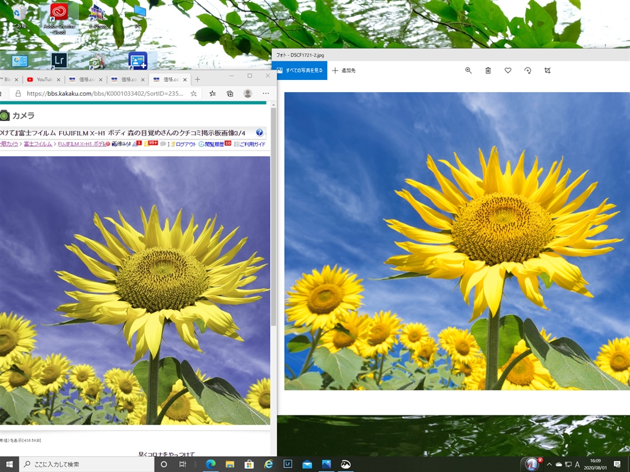Open the Photos app taskbar icon
The height and width of the screenshot is (472, 630).
click(326, 465)
